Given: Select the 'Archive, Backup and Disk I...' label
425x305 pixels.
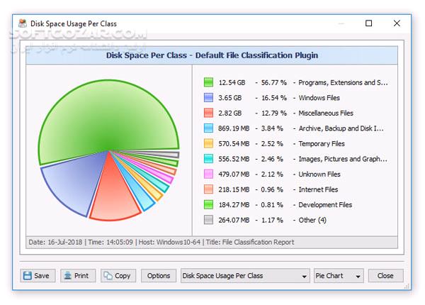Looking at the screenshot, I should (341, 128).
